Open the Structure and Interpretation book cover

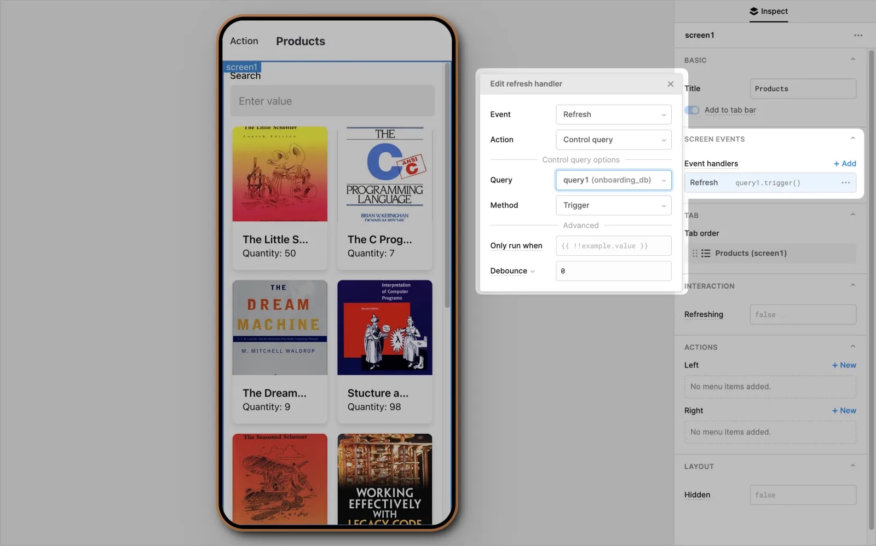[x=384, y=327]
